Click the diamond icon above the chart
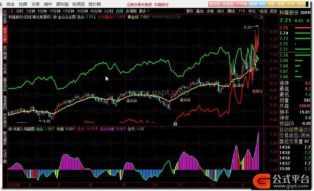This screenshot has width=314, height=191. 255,17
